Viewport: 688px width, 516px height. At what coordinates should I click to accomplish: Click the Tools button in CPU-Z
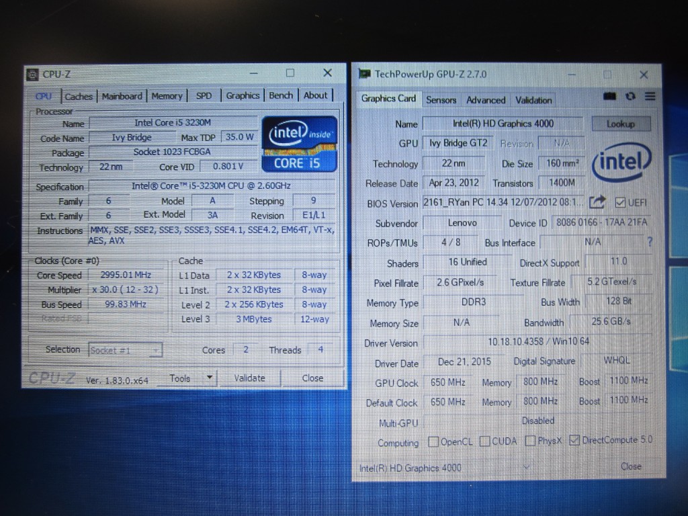(180, 378)
